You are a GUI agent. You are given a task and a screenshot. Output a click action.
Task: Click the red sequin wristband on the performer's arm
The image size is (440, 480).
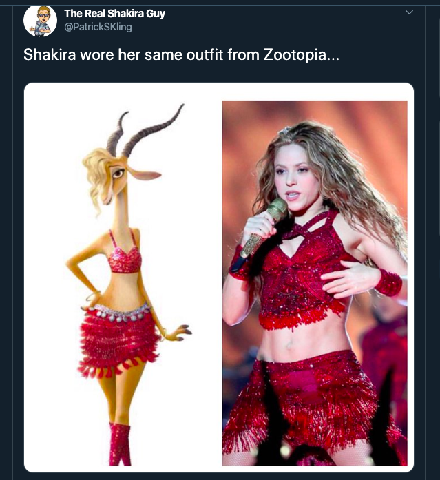pos(388,282)
